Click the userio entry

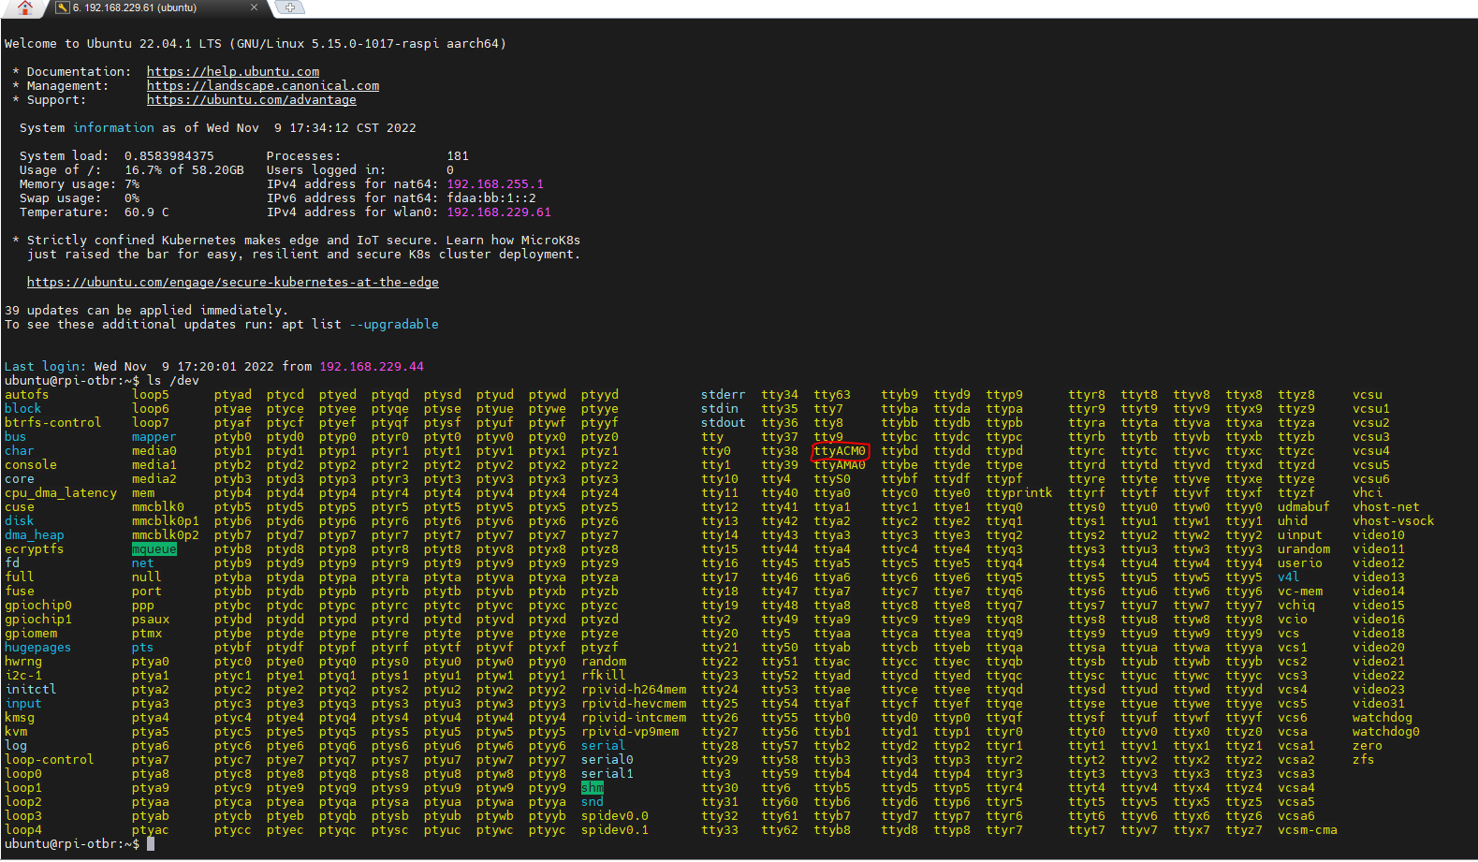pos(1300,563)
